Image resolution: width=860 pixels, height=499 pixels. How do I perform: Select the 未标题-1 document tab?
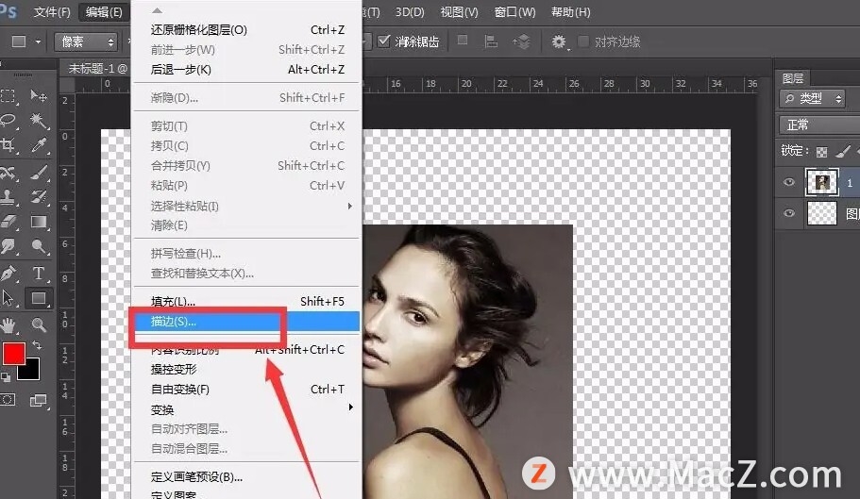[96, 69]
